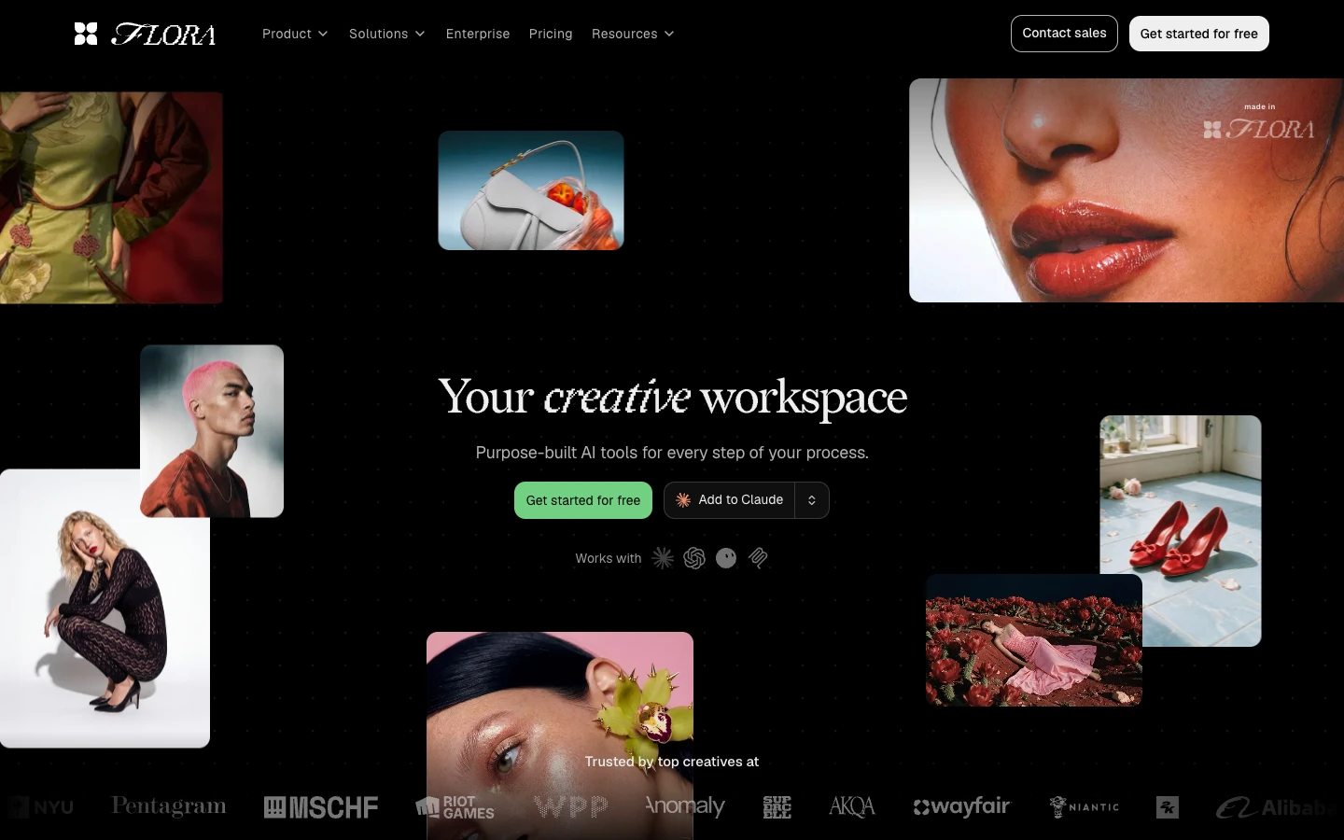Go to the Enterprise page
The height and width of the screenshot is (840, 1344).
pos(478,34)
